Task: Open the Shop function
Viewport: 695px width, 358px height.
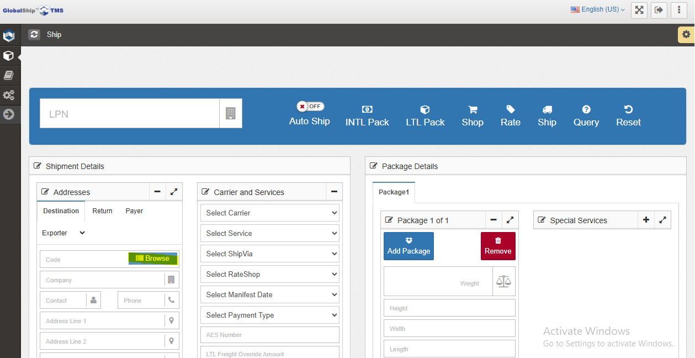Action: tap(472, 115)
